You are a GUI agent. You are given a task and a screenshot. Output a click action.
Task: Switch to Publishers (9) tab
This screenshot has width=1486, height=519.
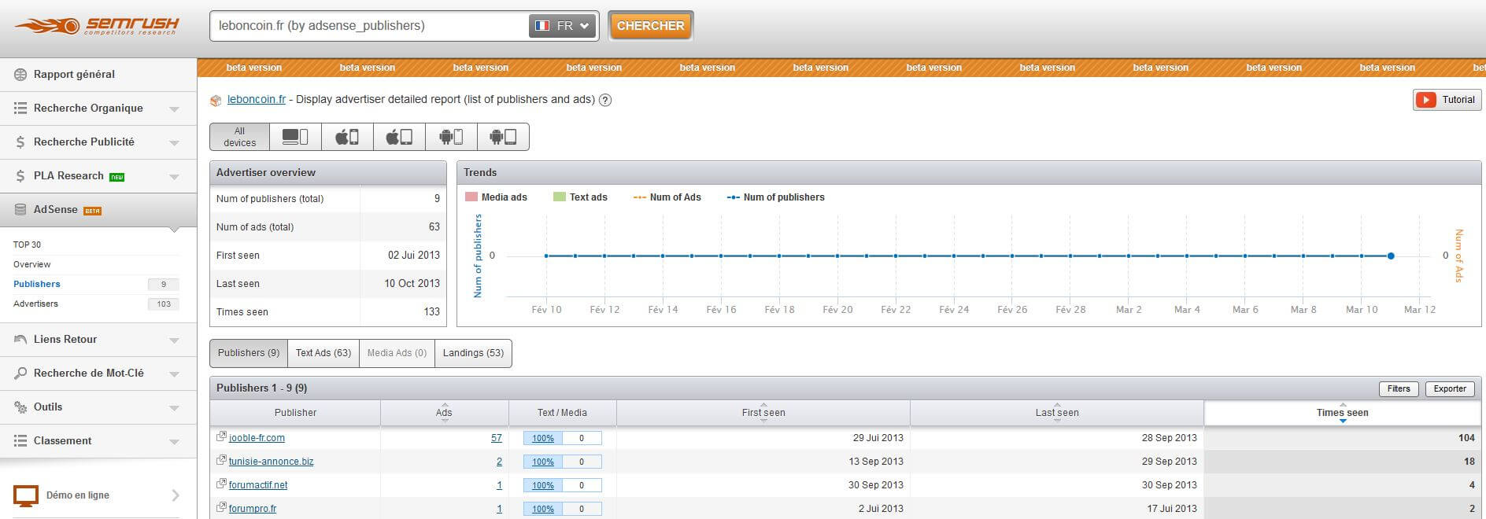click(x=249, y=353)
